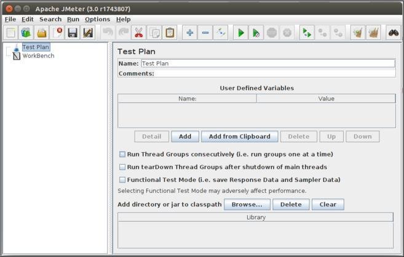The width and height of the screenshot is (404, 257).
Task: Open the Options menu
Action: 97,19
